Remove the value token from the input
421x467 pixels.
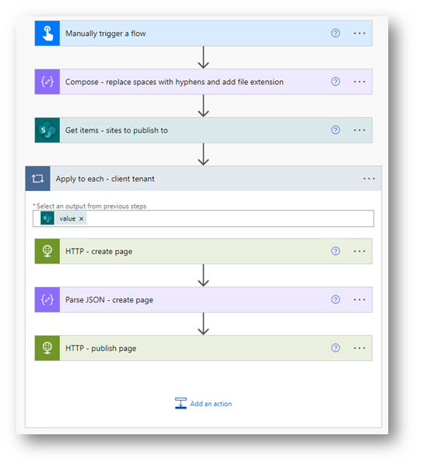[x=81, y=218]
